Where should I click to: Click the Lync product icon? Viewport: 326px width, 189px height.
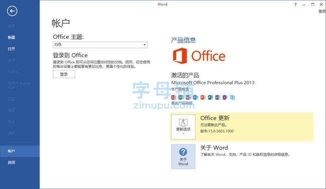tap(232, 97)
